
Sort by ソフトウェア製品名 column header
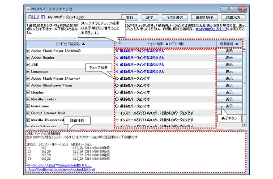point(70,44)
